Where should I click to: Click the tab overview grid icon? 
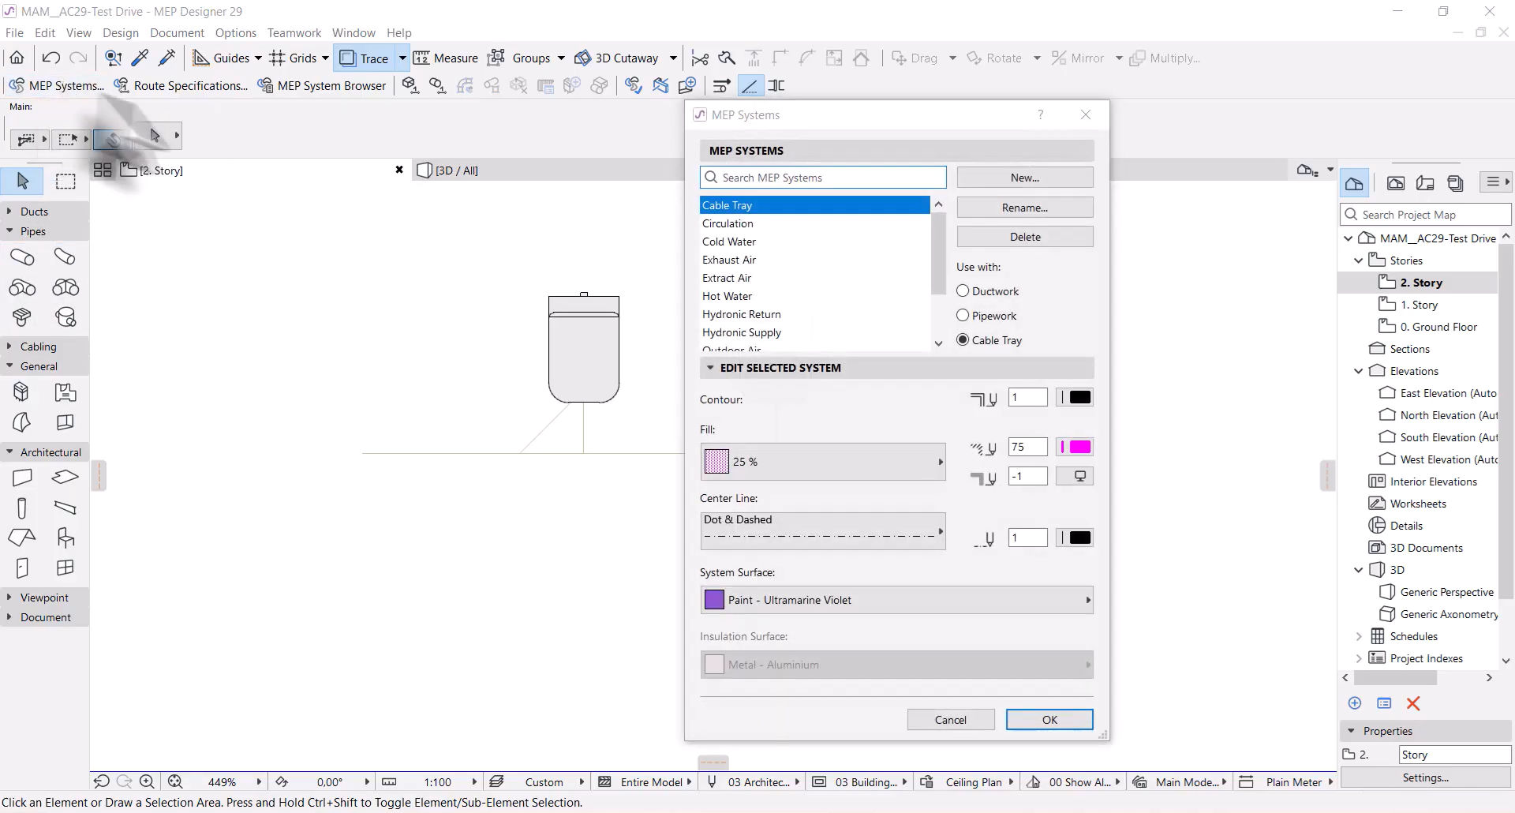pos(103,170)
